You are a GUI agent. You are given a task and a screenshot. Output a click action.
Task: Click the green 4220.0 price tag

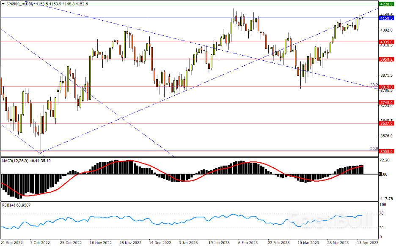click(387, 4)
